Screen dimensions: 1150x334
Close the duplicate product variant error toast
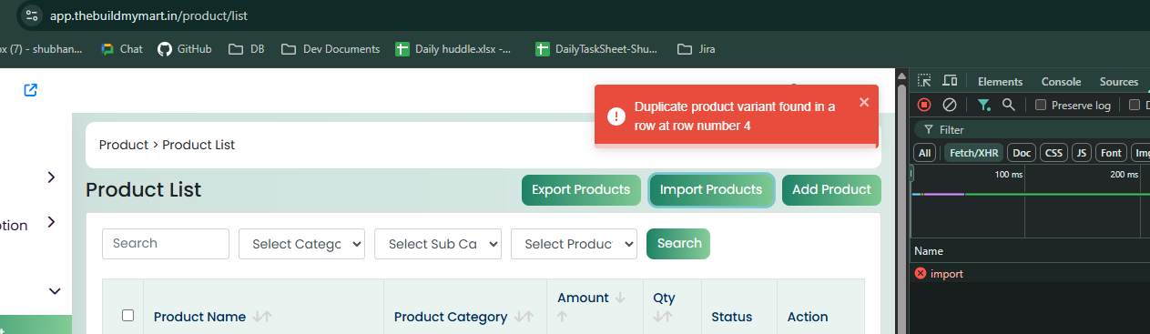pos(864,102)
